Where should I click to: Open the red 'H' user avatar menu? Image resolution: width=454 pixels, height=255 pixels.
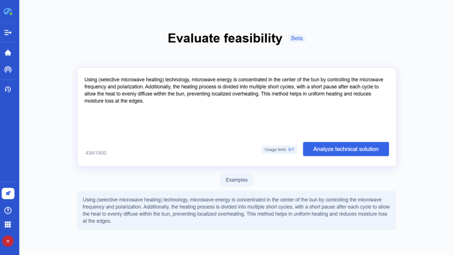[x=8, y=241]
